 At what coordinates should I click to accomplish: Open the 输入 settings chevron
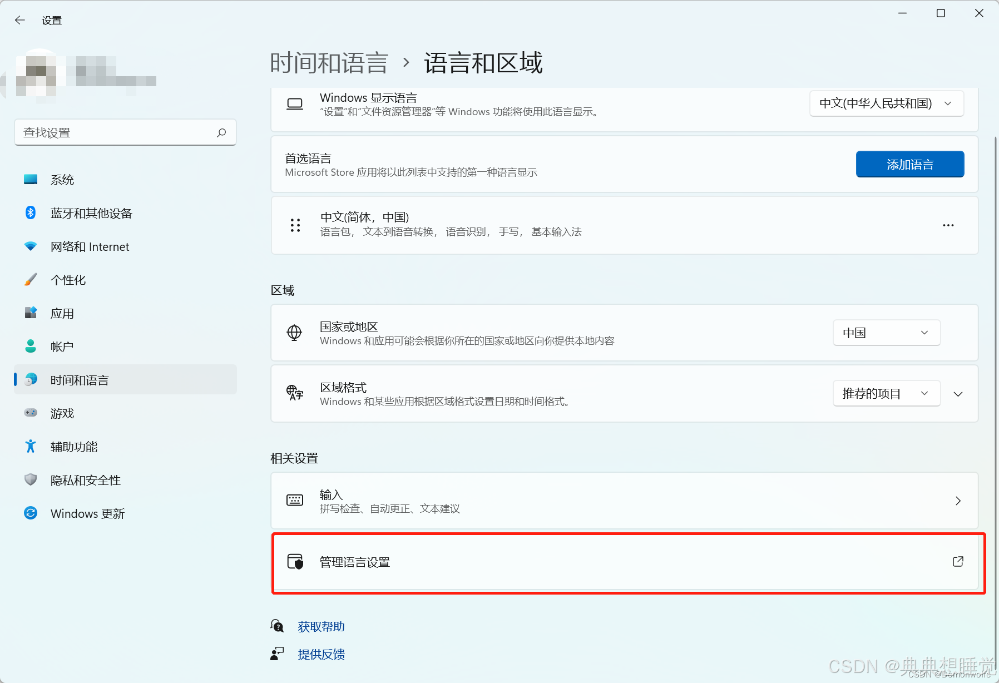click(958, 501)
